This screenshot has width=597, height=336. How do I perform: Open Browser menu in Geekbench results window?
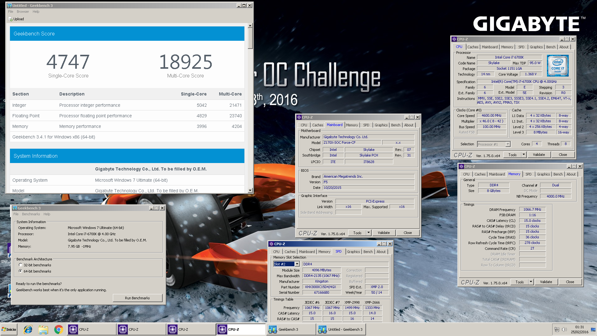pyautogui.click(x=23, y=12)
